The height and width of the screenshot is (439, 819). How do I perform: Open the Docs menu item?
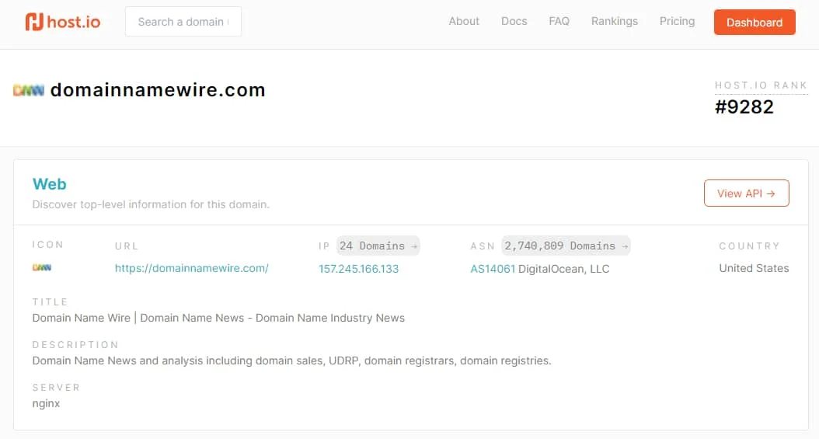click(x=514, y=22)
